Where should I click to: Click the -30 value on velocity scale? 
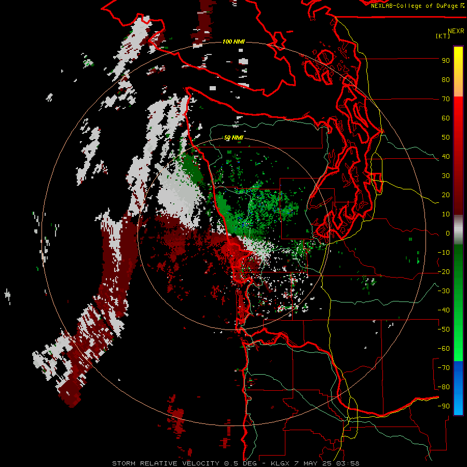[444, 291]
